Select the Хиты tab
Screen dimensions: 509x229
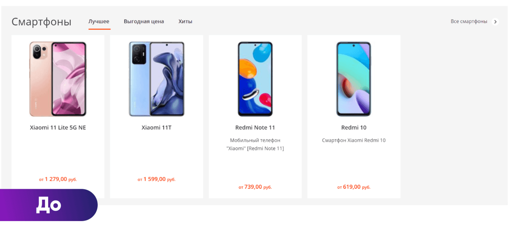point(185,21)
